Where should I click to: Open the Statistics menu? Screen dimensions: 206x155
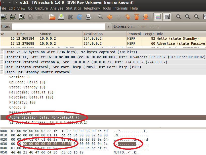click(x=73, y=8)
